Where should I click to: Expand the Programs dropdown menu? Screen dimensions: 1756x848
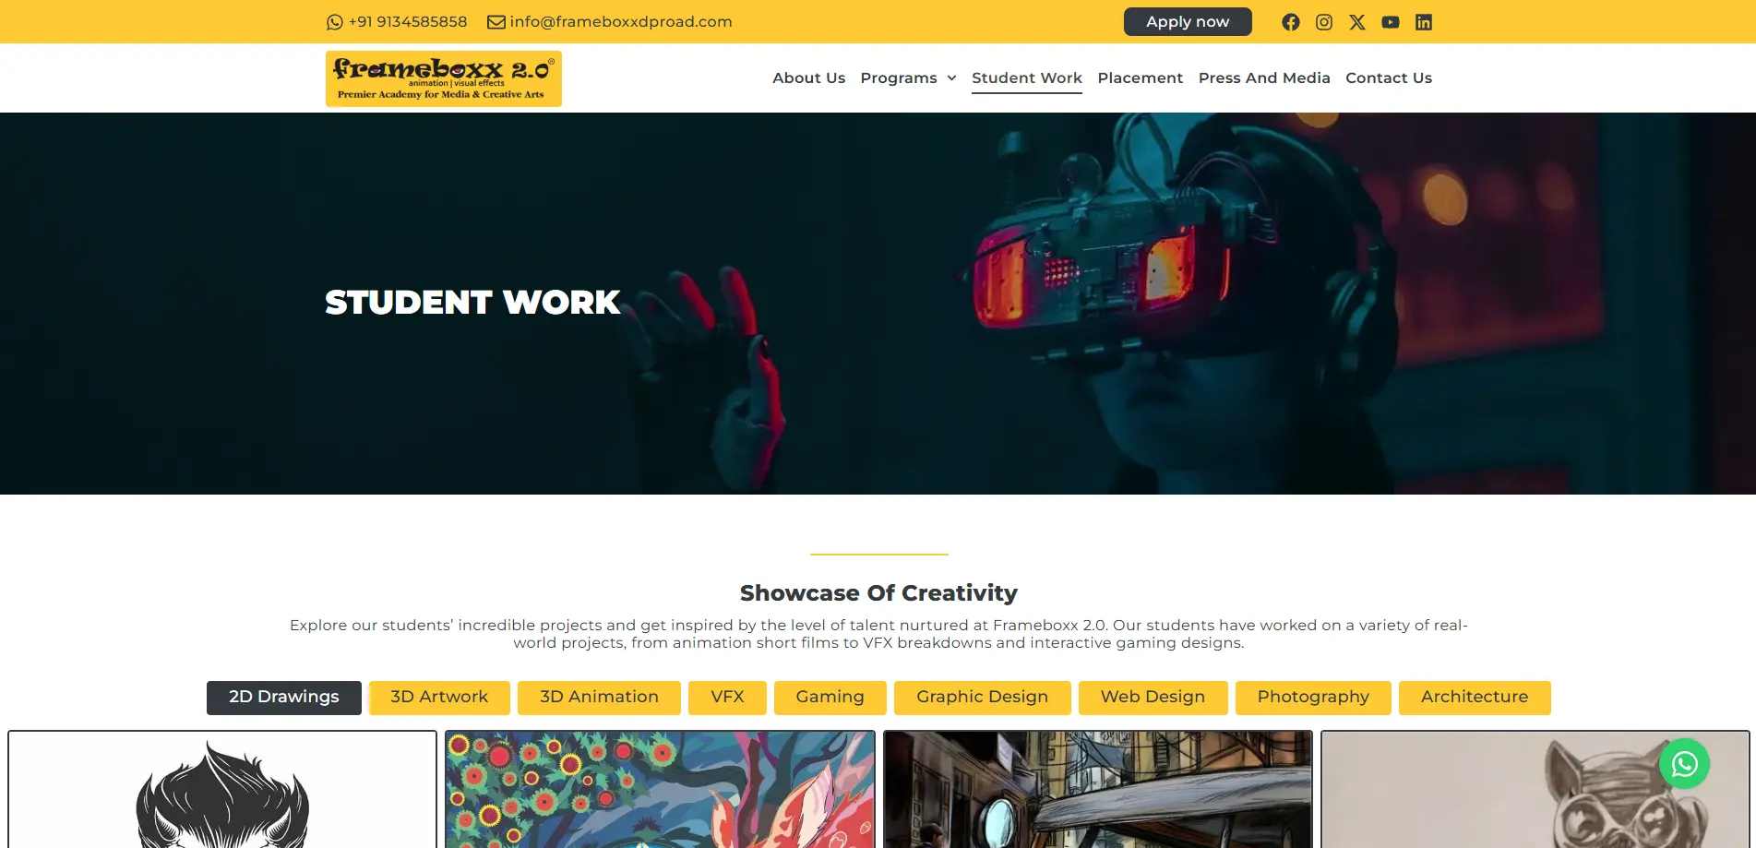coord(908,78)
